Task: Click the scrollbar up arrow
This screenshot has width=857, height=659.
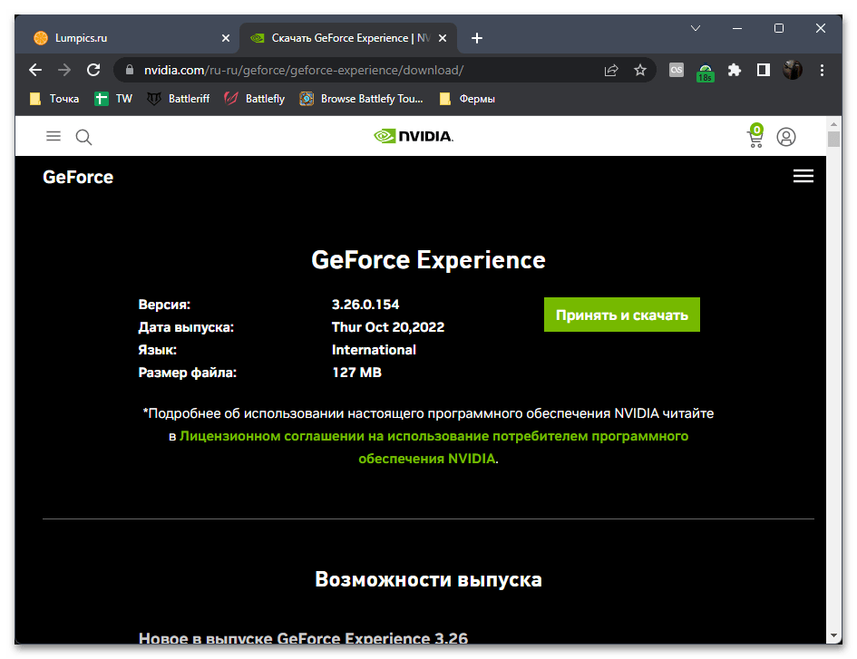Action: (833, 122)
